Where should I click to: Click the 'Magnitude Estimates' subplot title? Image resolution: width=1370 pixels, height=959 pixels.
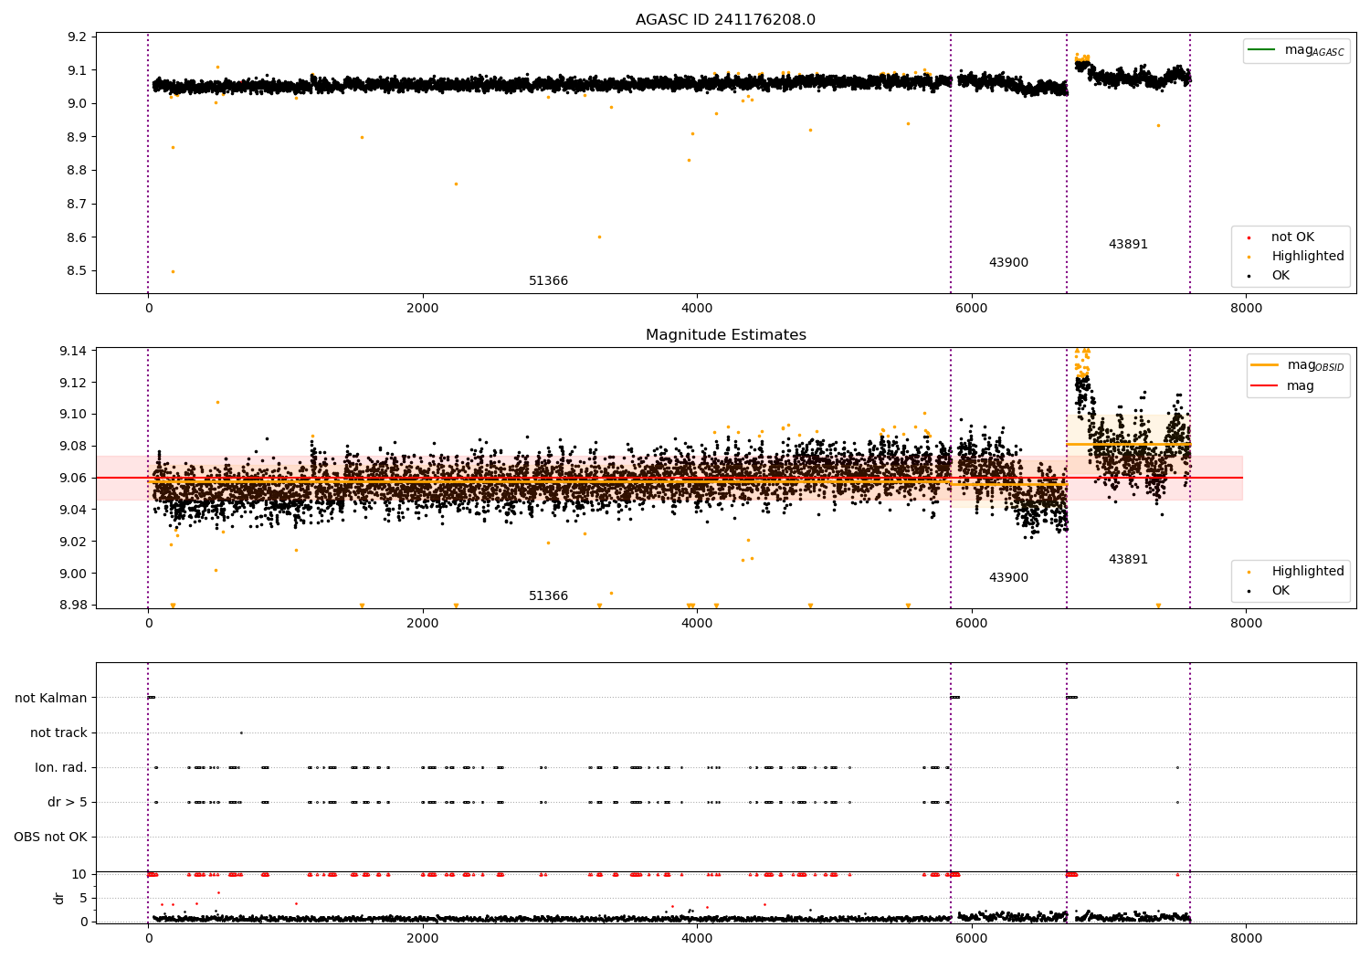(725, 335)
